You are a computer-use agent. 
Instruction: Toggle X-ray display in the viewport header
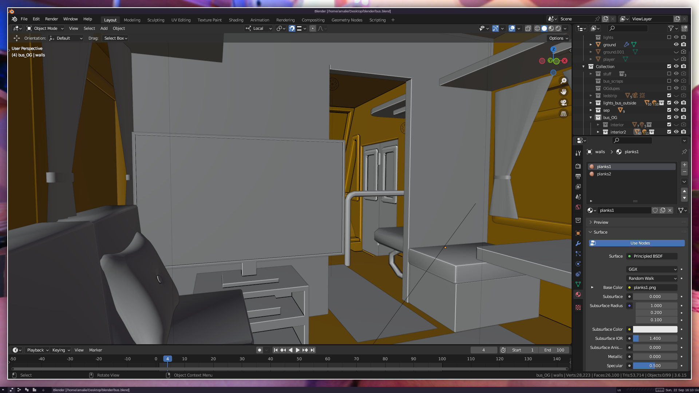[528, 28]
